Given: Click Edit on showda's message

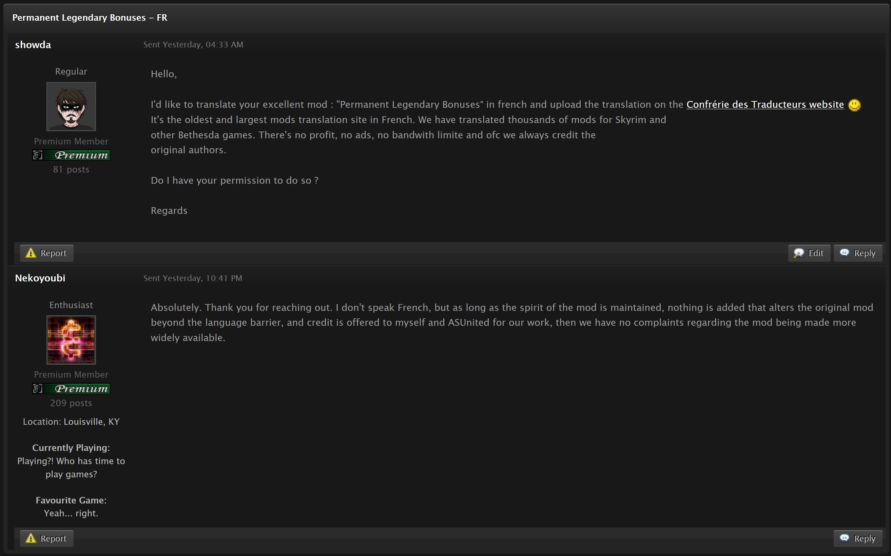Looking at the screenshot, I should click(809, 253).
